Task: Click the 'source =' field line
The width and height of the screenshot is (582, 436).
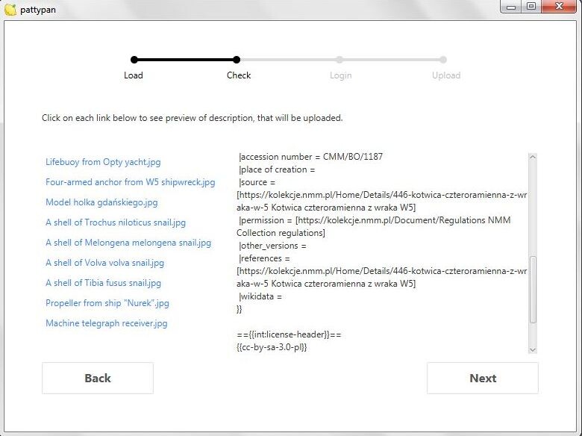Action: pyautogui.click(x=257, y=182)
